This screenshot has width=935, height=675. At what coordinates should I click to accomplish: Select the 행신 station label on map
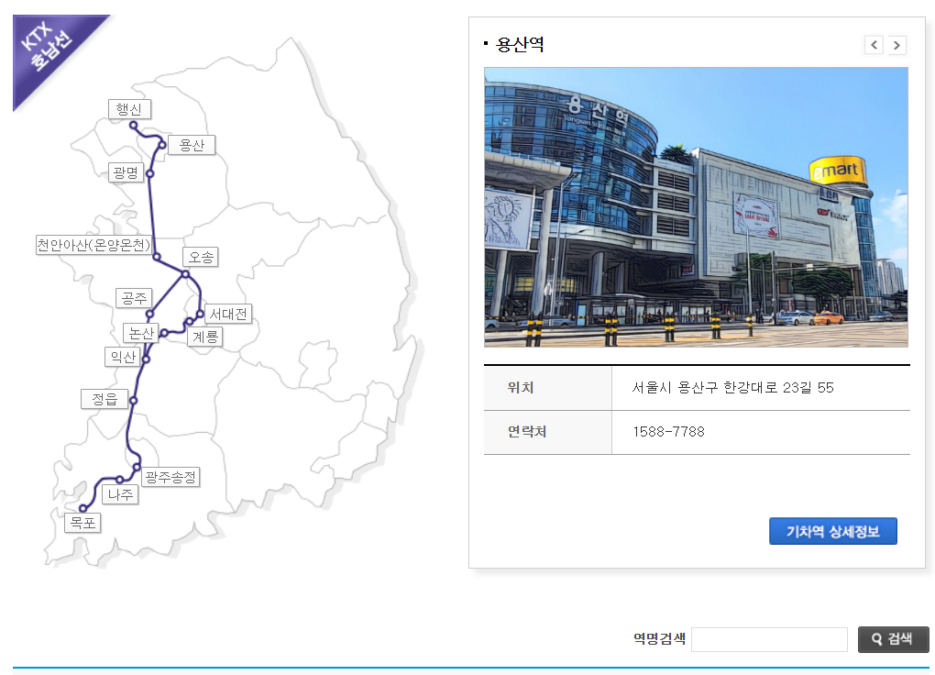(129, 109)
